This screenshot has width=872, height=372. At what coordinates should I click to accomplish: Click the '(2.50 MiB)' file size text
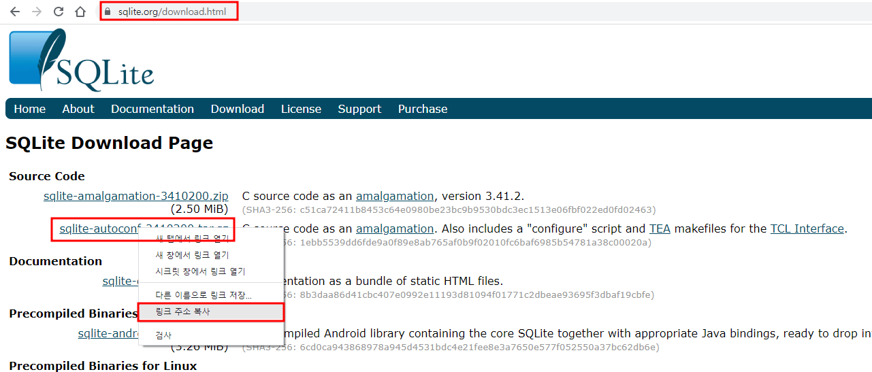point(199,209)
